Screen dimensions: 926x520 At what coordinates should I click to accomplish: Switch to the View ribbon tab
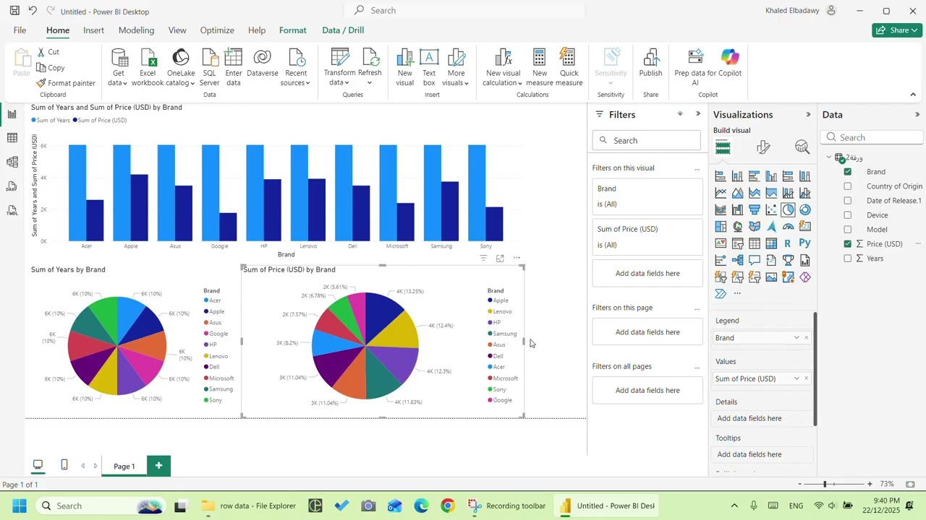click(177, 30)
